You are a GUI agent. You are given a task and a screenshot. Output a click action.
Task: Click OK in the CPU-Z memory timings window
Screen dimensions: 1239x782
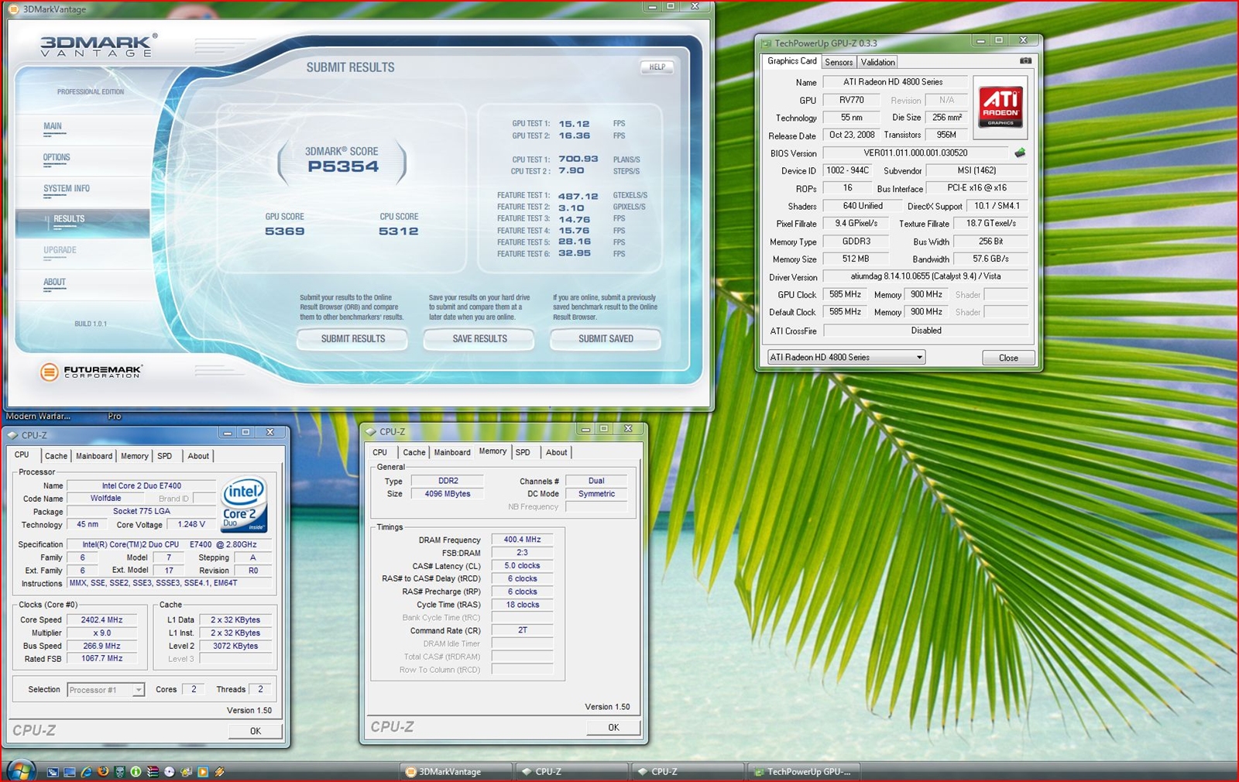click(613, 728)
